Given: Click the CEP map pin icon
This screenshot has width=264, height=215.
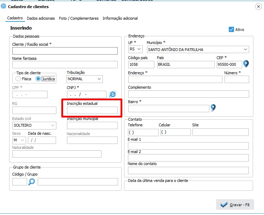Looking at the screenshot, I should coord(246,64).
